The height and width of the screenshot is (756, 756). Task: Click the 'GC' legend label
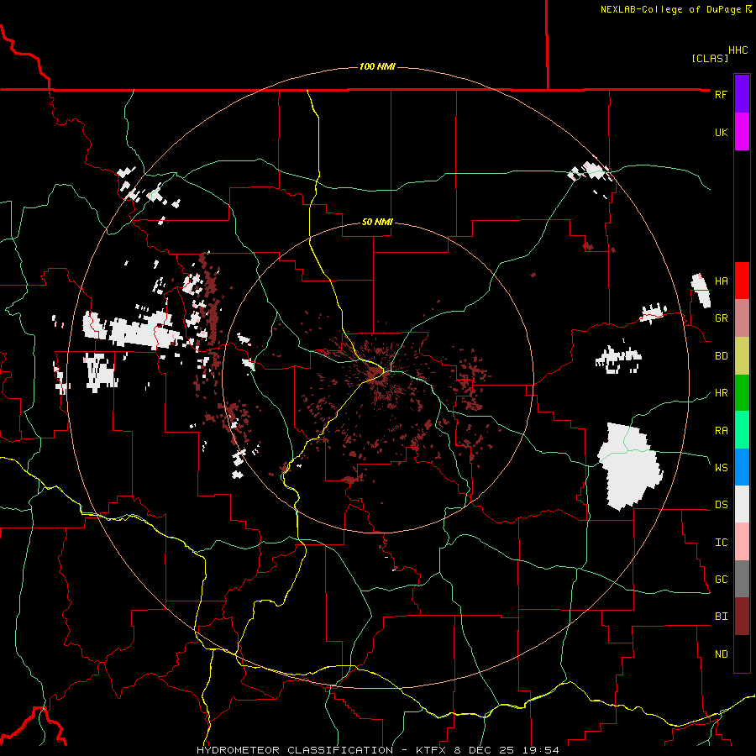[721, 580]
